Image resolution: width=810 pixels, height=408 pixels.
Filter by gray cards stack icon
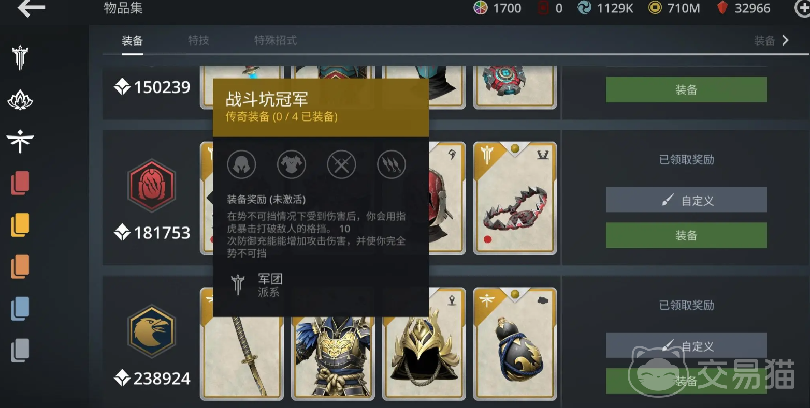pos(20,351)
